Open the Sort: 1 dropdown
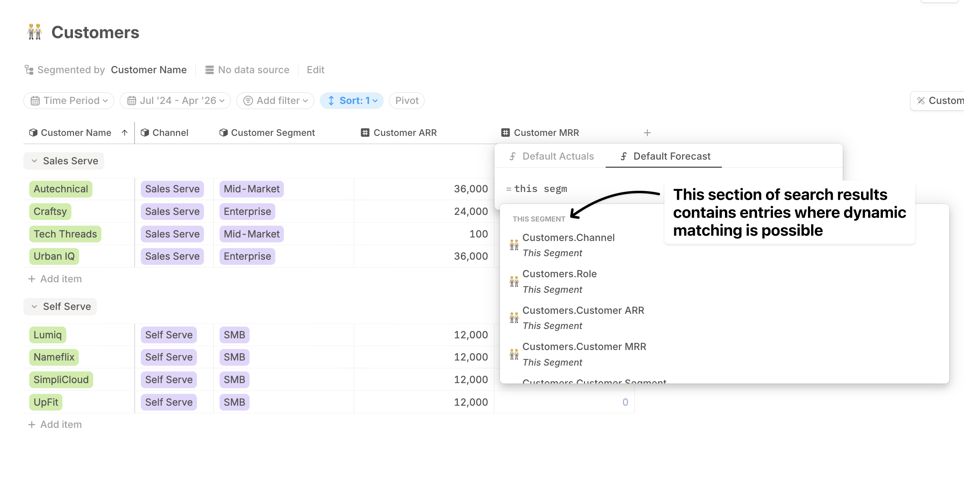The image size is (964, 482). pyautogui.click(x=352, y=100)
